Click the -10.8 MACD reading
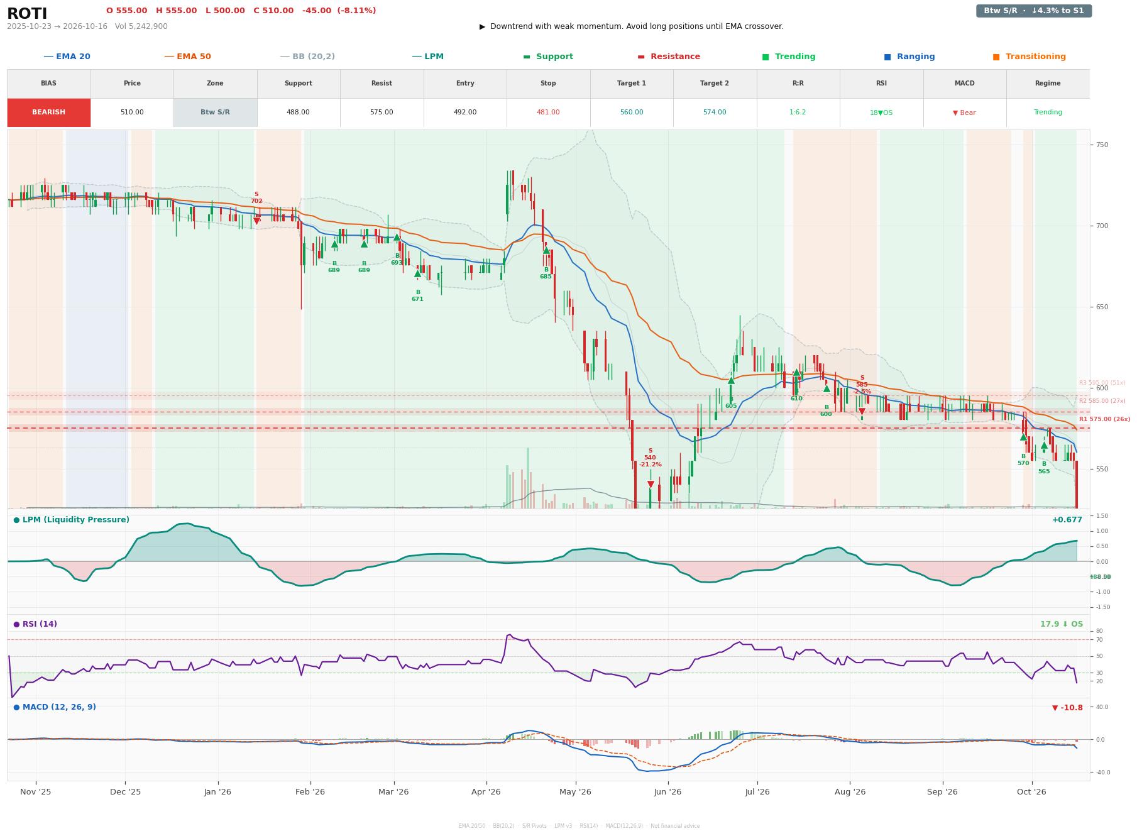1137x836 pixels. tap(1067, 708)
